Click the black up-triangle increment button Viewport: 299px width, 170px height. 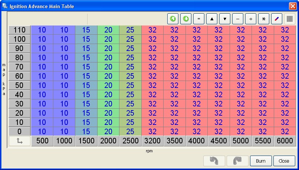click(x=212, y=19)
